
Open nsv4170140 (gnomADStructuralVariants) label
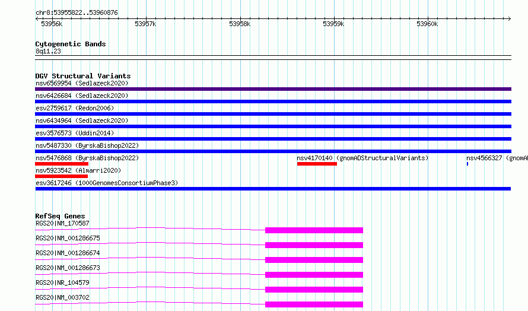(x=362, y=158)
